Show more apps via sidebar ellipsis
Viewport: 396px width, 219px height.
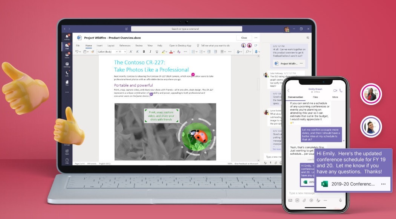(67, 92)
